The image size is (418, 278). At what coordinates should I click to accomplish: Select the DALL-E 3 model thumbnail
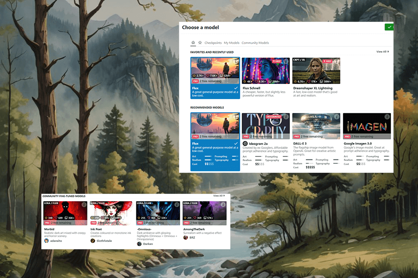pyautogui.click(x=316, y=126)
